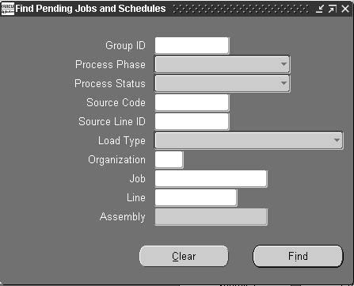Image resolution: width=354 pixels, height=286 pixels.
Task: Click the Assembly field label
Action: point(123,217)
